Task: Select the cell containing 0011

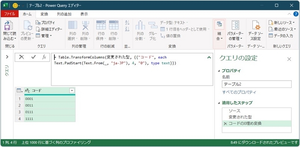Action: pyautogui.click(x=50, y=105)
